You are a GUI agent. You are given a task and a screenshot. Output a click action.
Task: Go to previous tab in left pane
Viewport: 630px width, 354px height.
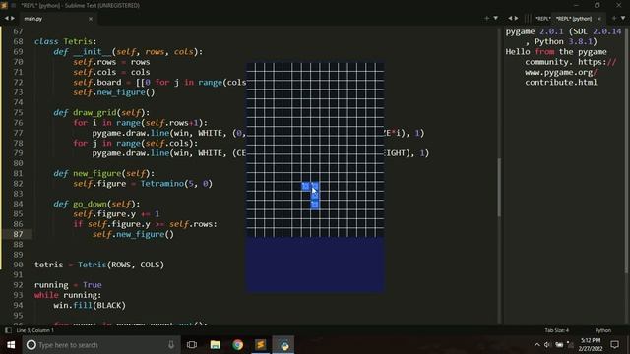pos(7,18)
